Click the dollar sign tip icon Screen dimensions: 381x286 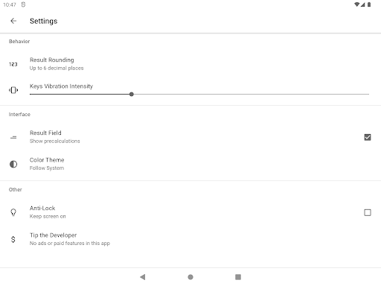(13, 239)
